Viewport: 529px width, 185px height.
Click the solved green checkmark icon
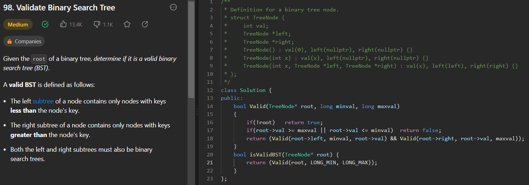pos(45,25)
